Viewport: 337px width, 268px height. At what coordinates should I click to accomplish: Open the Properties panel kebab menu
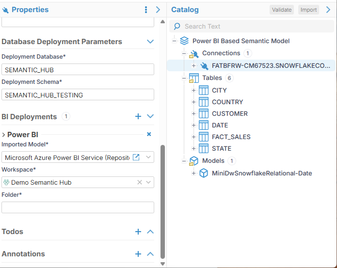pos(146,10)
